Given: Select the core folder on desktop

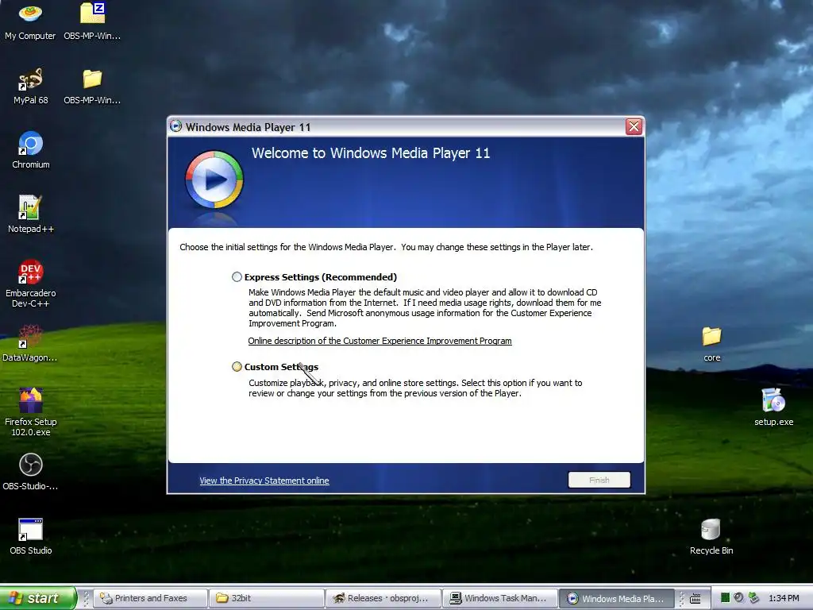Looking at the screenshot, I should point(712,343).
